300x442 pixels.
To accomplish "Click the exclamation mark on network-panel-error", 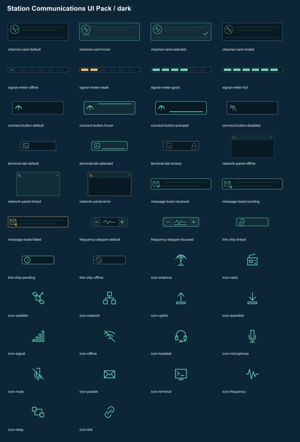I will [128, 175].
